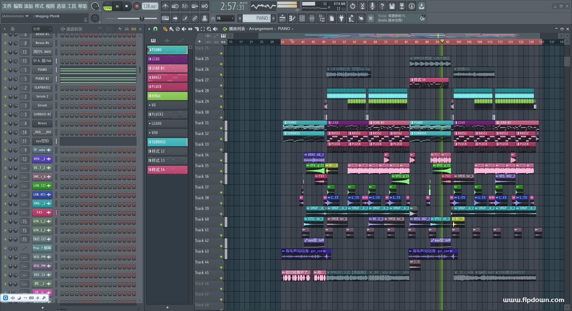Open the Piano roll view button
The height and width of the screenshot is (311, 572).
pyautogui.click(x=292, y=18)
